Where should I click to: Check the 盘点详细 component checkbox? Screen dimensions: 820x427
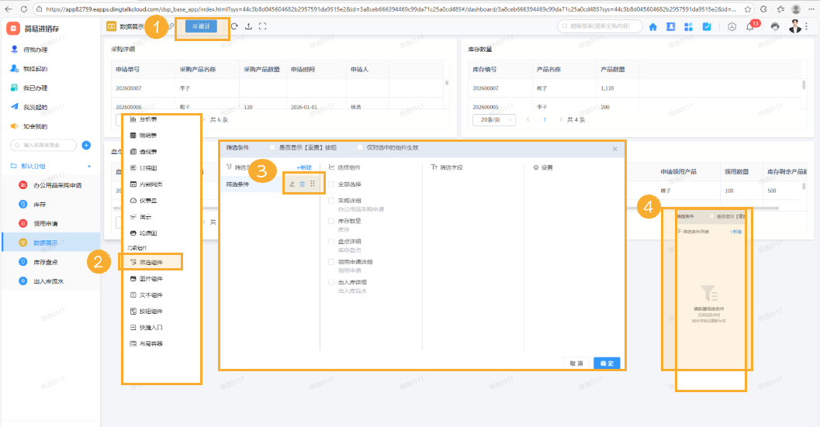tap(331, 242)
